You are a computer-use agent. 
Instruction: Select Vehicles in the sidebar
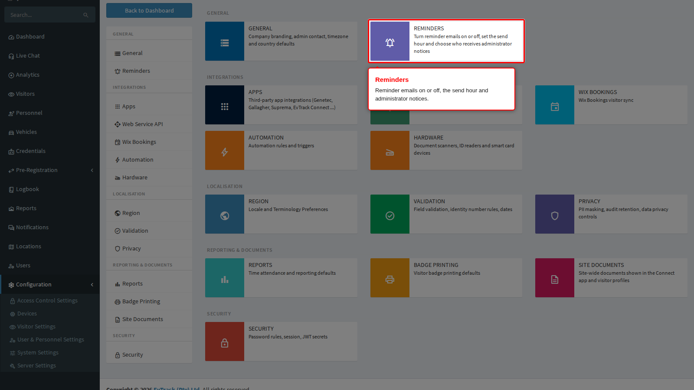point(50,132)
